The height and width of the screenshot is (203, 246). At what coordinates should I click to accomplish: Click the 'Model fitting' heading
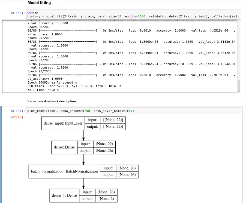coord(39,3)
